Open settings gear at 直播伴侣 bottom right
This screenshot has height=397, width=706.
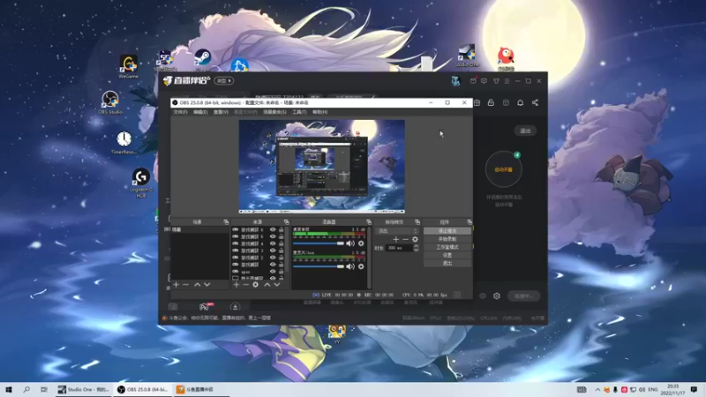497,296
